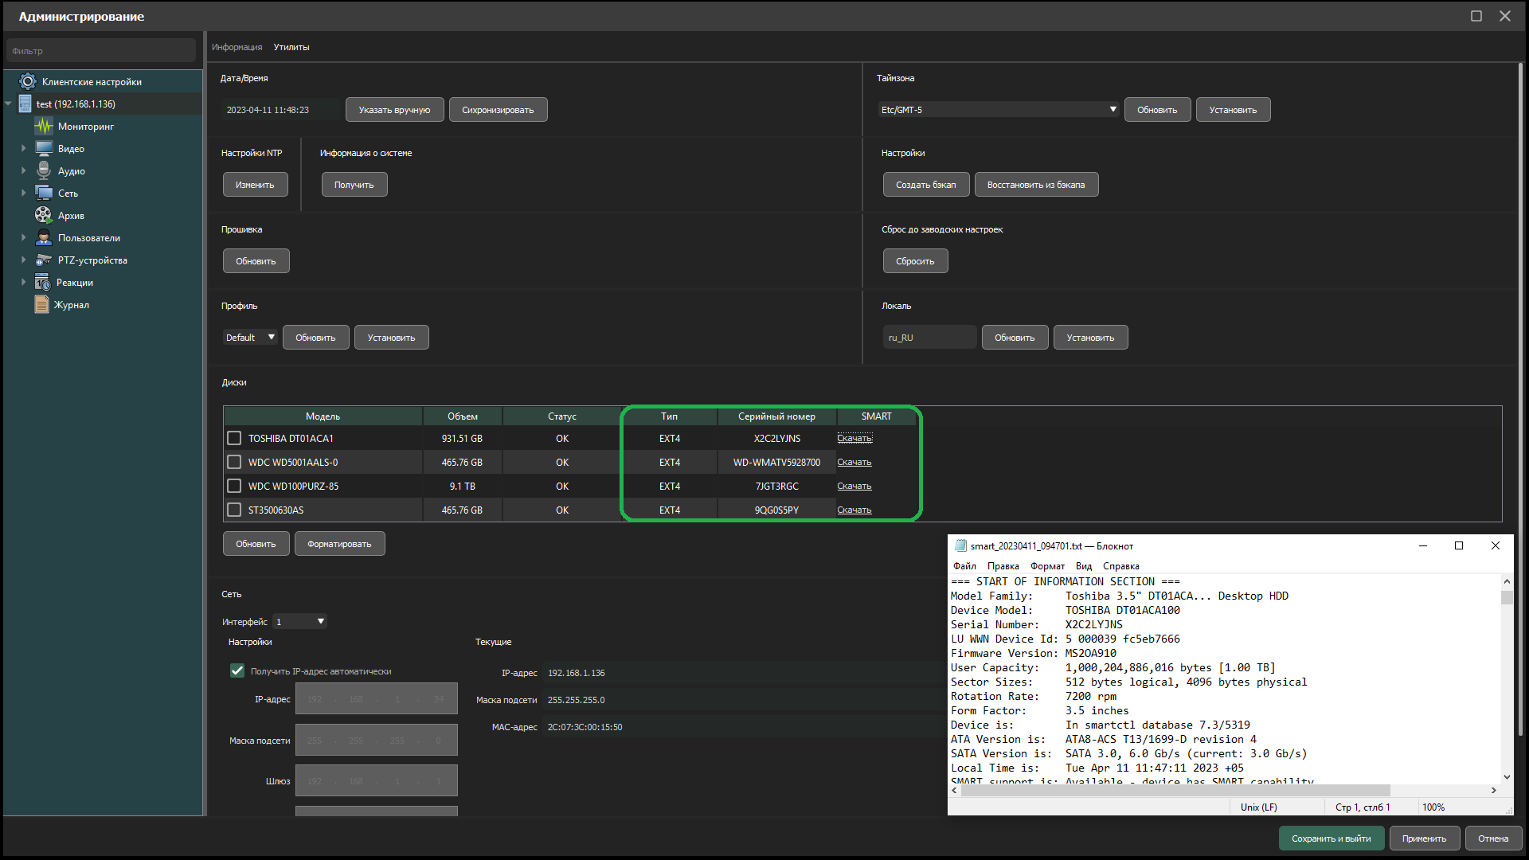Tick the WDC WD100PURZ-85 disk checkbox
Screen dimensions: 1529x860
coord(234,486)
